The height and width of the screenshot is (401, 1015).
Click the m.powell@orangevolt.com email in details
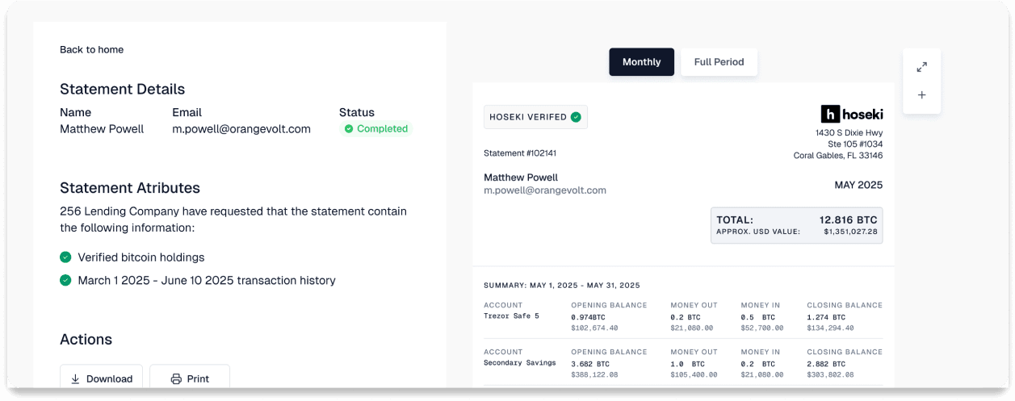241,129
